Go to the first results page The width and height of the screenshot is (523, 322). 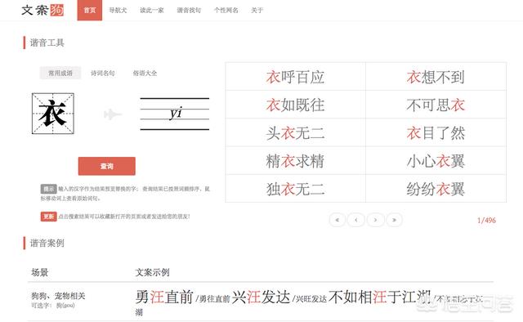(337, 220)
